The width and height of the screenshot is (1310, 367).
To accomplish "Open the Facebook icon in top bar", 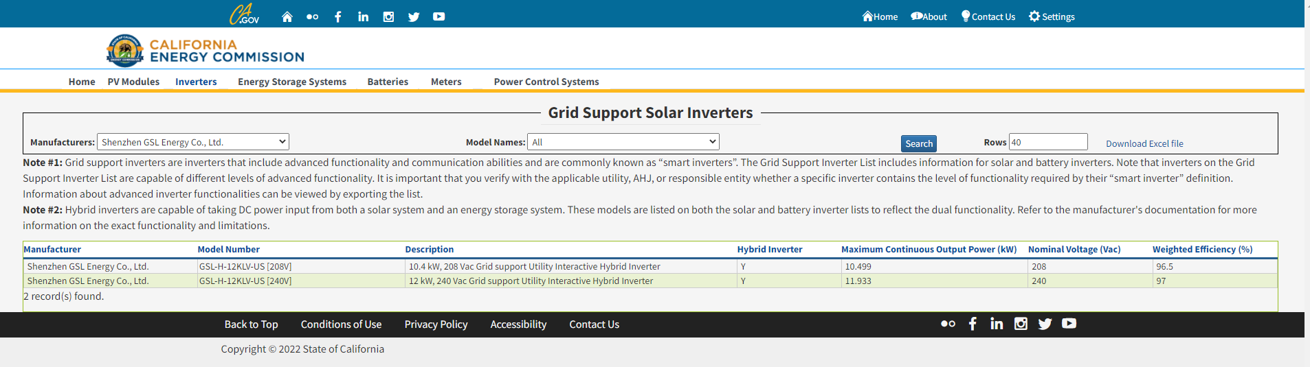I will pos(337,16).
